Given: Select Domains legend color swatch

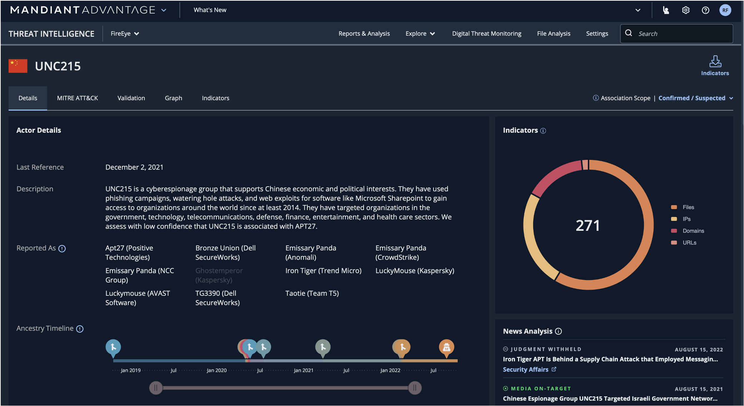Looking at the screenshot, I should (x=674, y=231).
